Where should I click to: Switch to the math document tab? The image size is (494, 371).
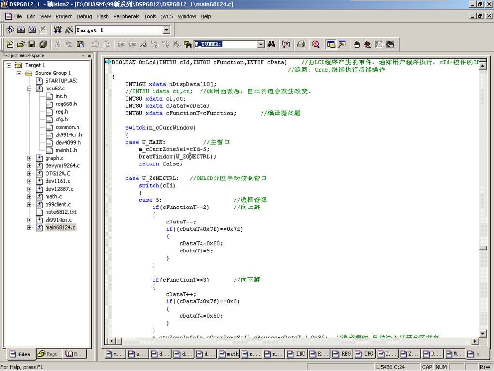[229, 354]
